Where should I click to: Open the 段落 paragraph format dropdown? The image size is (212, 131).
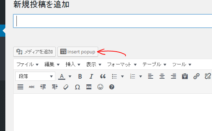pyautogui.click(x=35, y=76)
